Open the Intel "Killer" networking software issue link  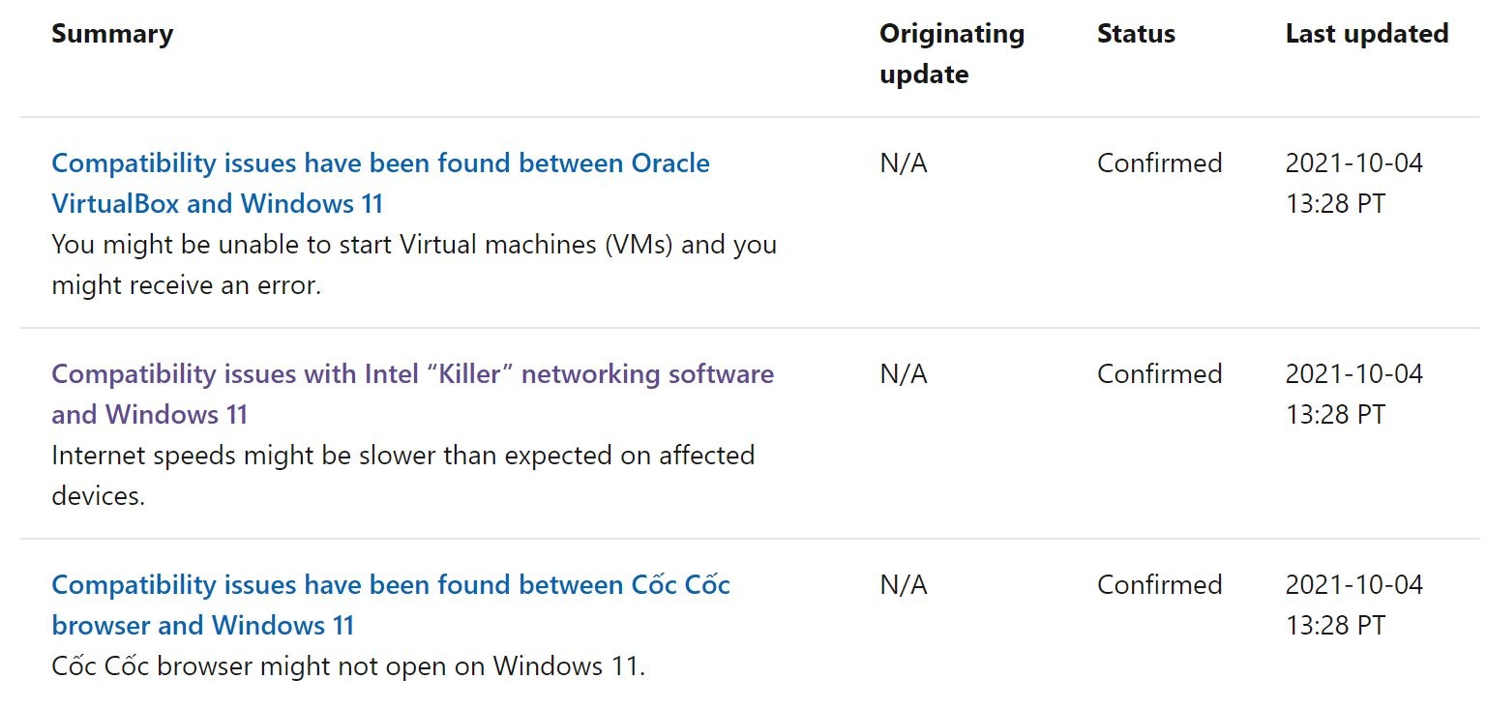tap(412, 374)
